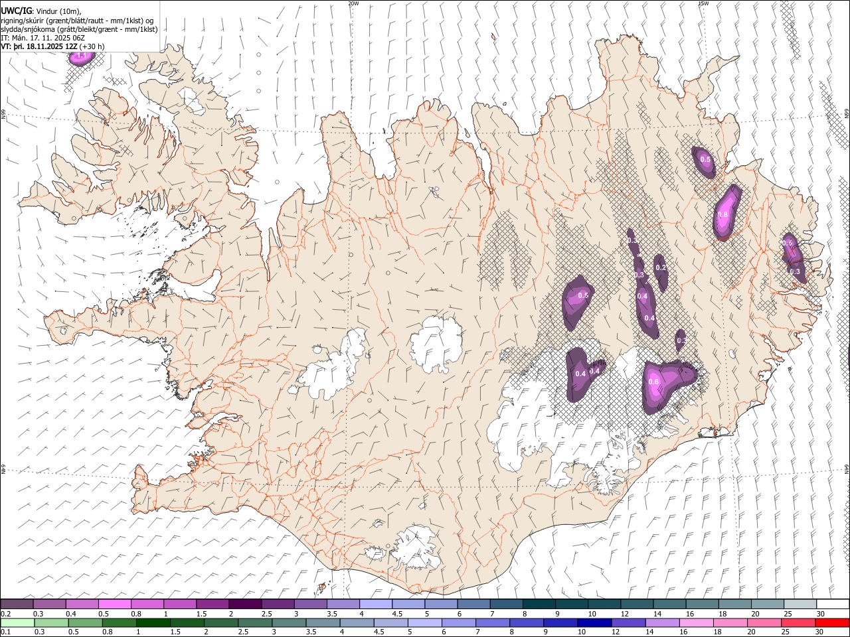Screen dimensions: 850x637
Task: Click the '0.1' label on the rain scale
Action: click(6, 632)
